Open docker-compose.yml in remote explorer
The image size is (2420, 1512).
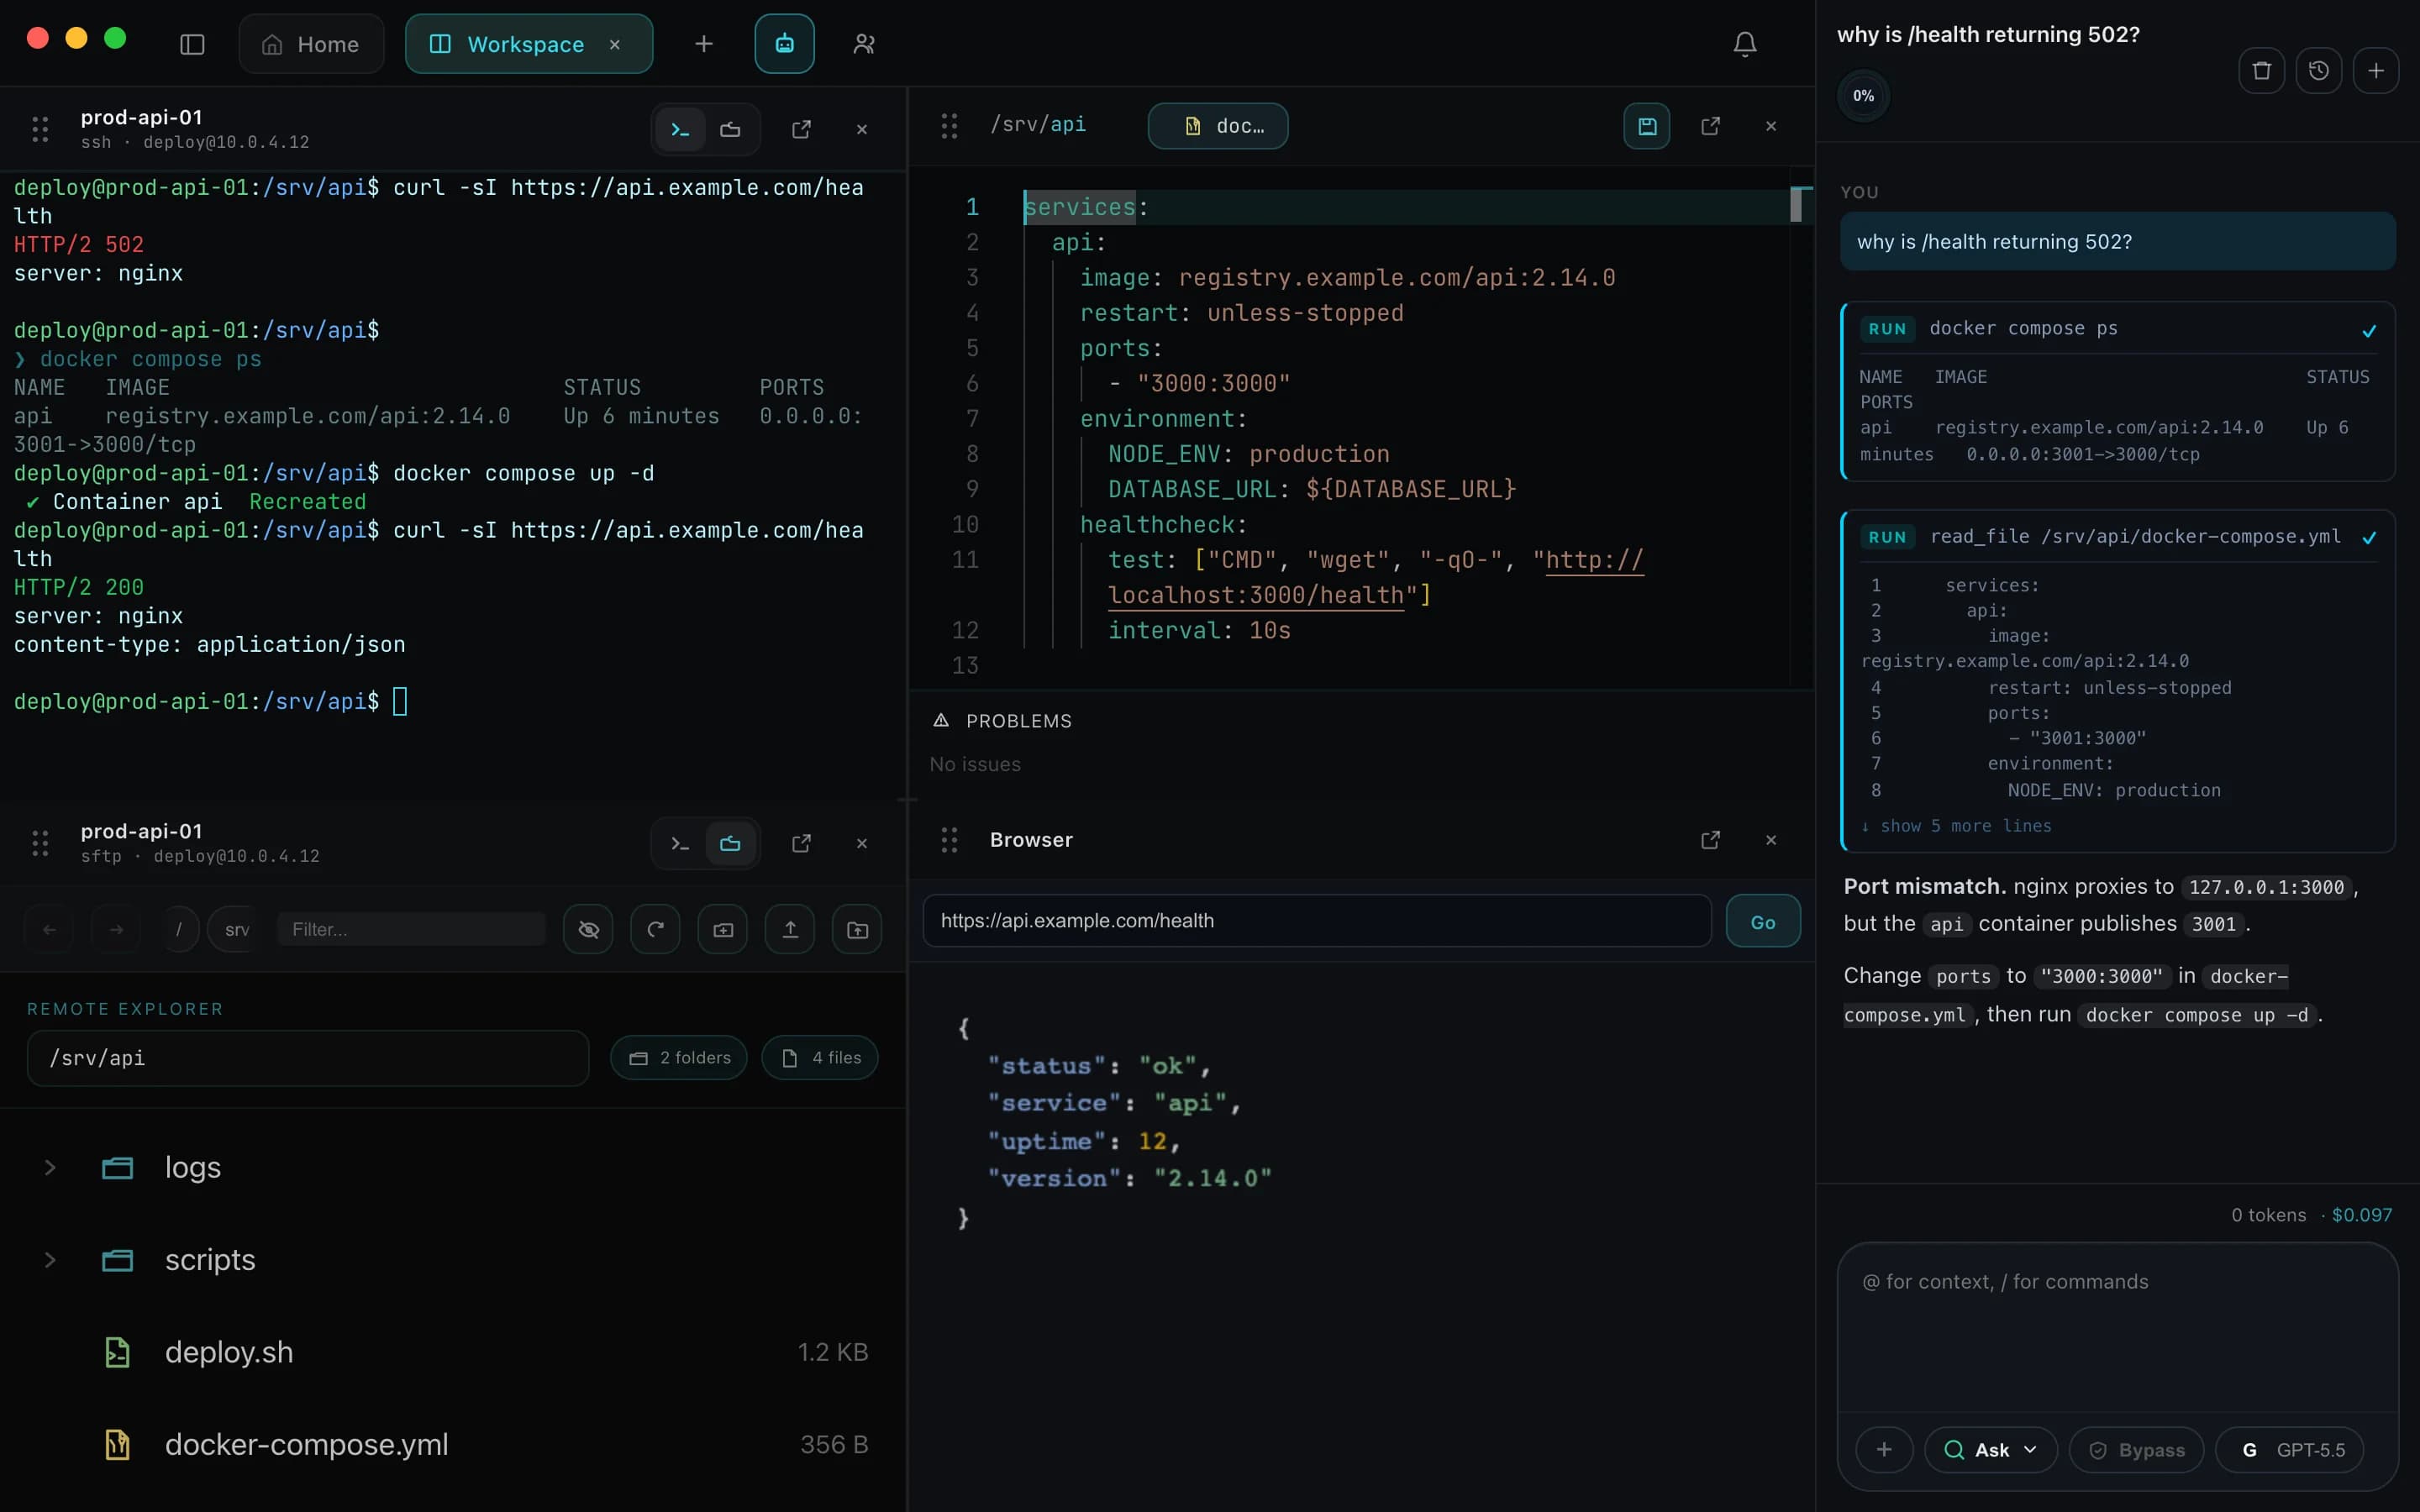[x=453, y=1444]
